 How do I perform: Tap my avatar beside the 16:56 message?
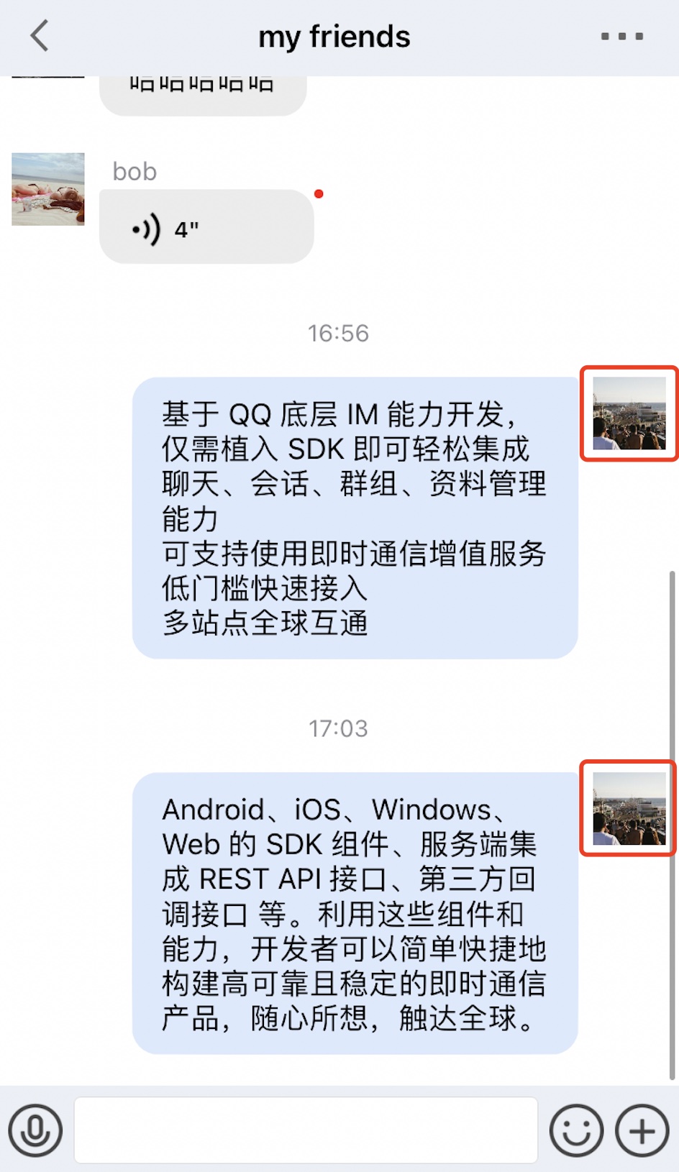click(629, 413)
